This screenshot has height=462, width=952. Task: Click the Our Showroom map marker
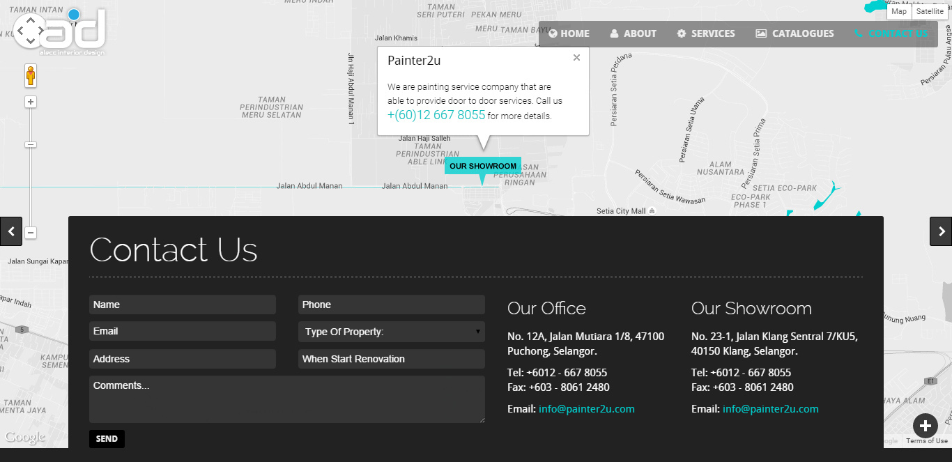[482, 167]
